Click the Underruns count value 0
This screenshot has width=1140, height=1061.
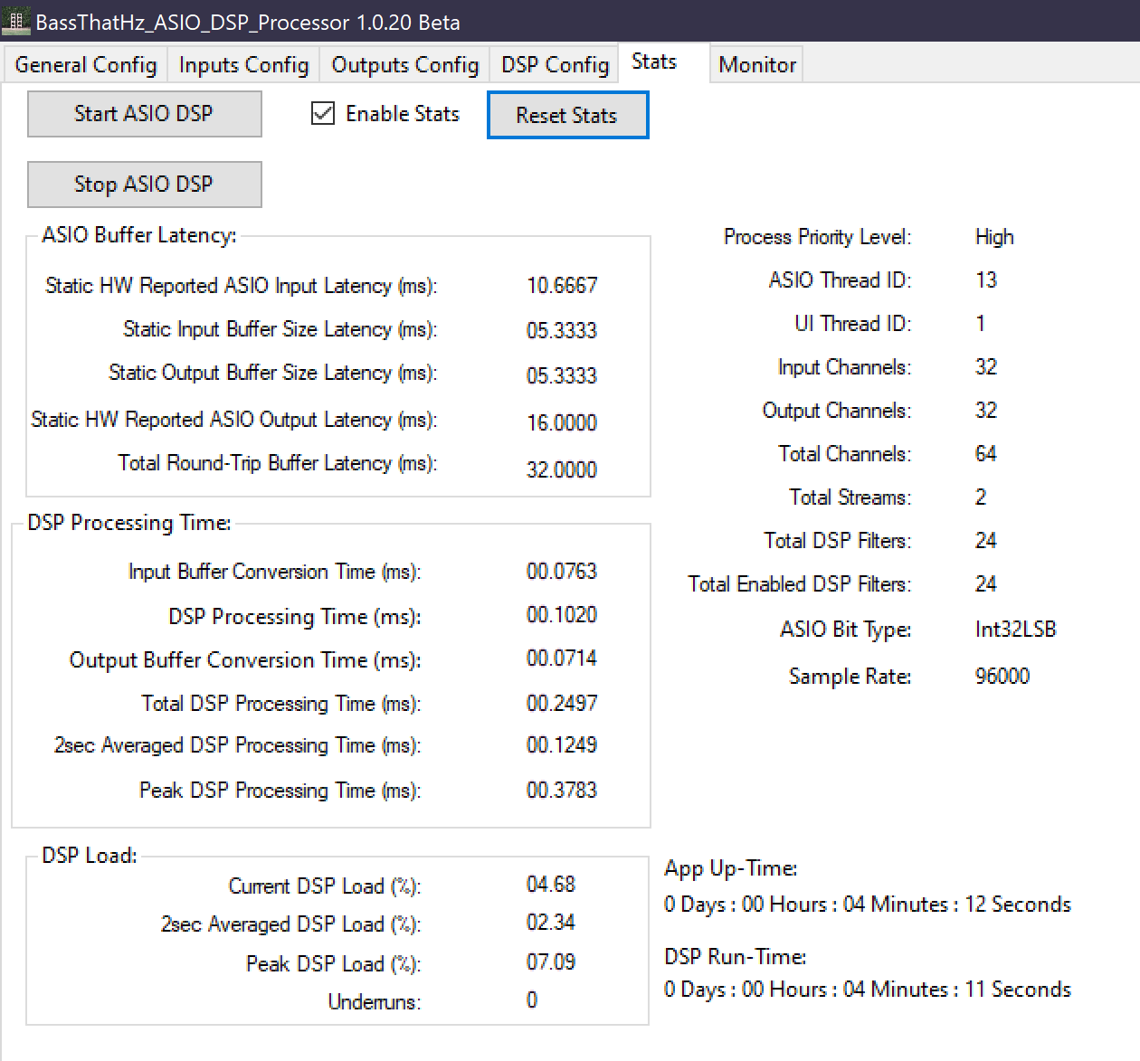(532, 1000)
